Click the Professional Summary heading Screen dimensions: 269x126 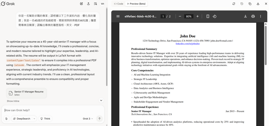[x=144, y=49]
